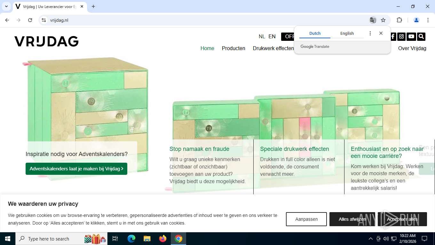Screen dimensions: 435x245
Task: Open network status tray icon
Action: (394, 239)
